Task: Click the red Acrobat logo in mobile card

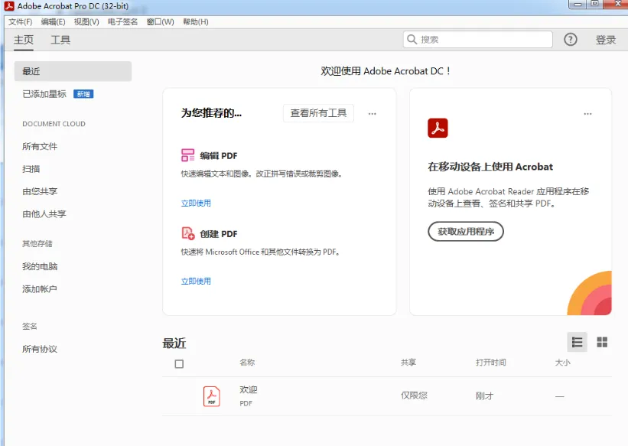Action: [438, 128]
